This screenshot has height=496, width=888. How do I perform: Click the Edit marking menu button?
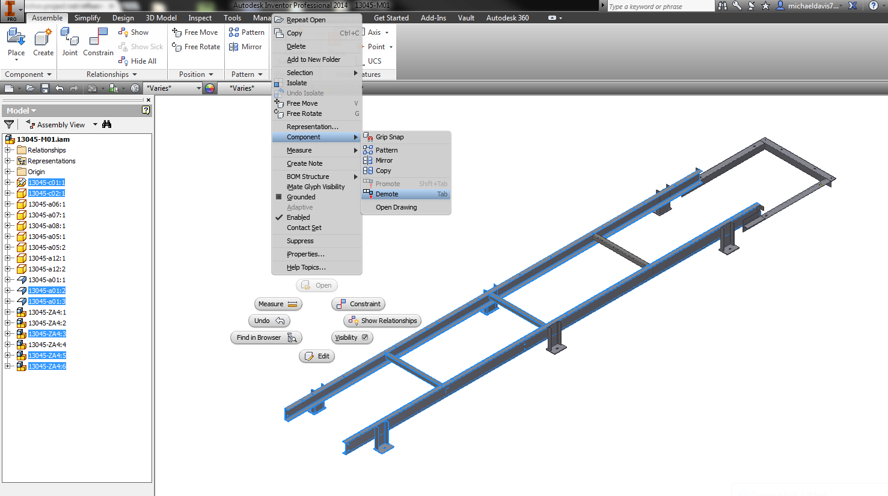click(317, 356)
